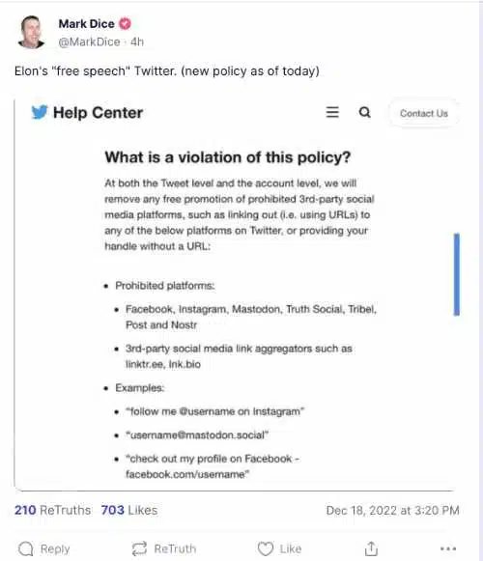Click the Help Center title text
The image size is (483, 561).
pyautogui.click(x=99, y=113)
